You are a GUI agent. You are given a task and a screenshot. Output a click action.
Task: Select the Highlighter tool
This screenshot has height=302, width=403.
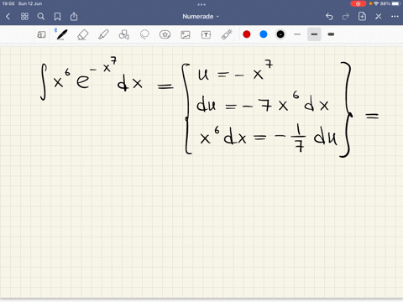coord(103,34)
